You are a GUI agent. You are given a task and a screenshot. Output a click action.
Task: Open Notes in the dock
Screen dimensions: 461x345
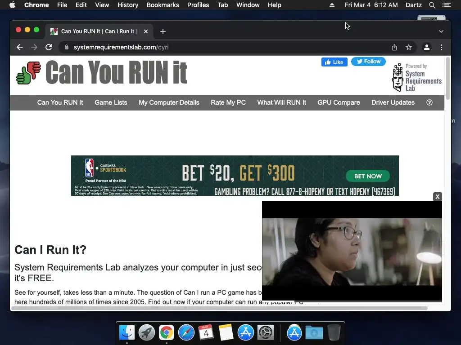[x=226, y=333]
